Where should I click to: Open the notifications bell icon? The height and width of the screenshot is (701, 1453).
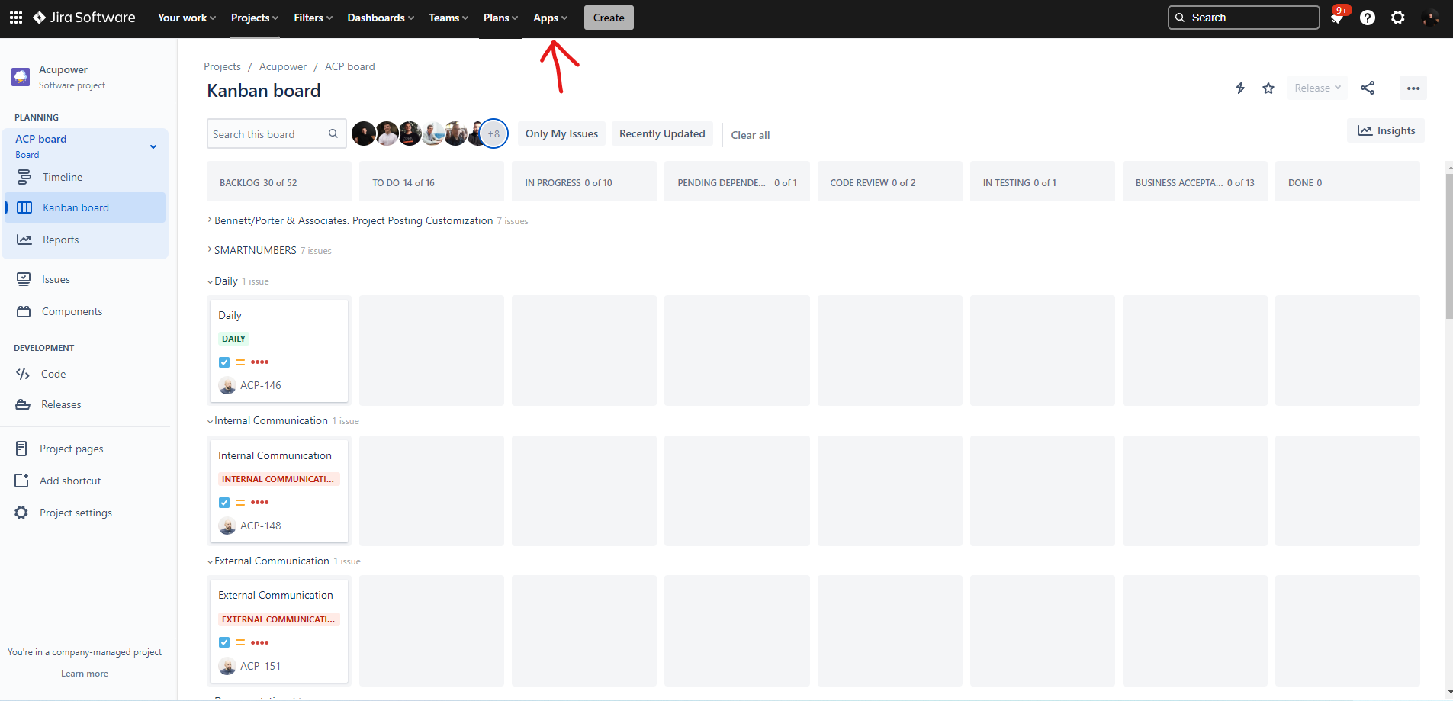coord(1337,18)
